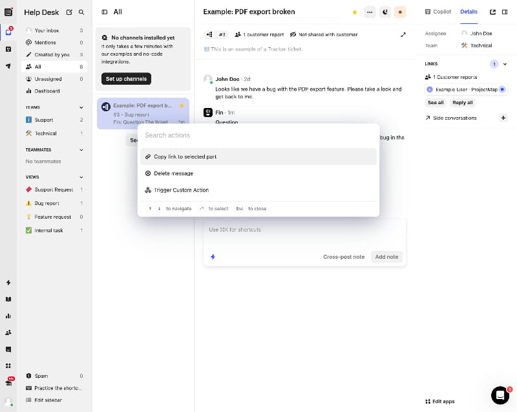Image resolution: width=517 pixels, height=412 pixels.
Task: Snooze the ticket with the moon icon
Action: [x=385, y=12]
